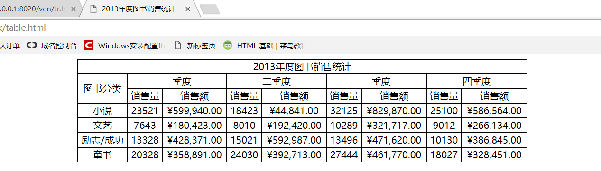Click the cell 25100
This screenshot has height=171, width=601.
click(x=444, y=111)
